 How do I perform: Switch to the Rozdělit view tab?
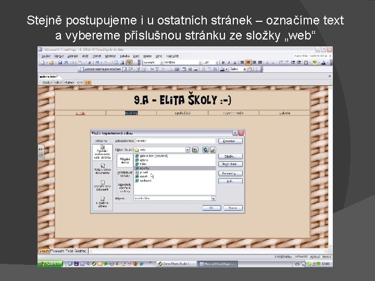tap(57, 251)
